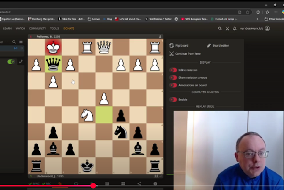The width and height of the screenshot is (284, 190).
Task: Add page to favourites star icon
Action: (248, 12)
